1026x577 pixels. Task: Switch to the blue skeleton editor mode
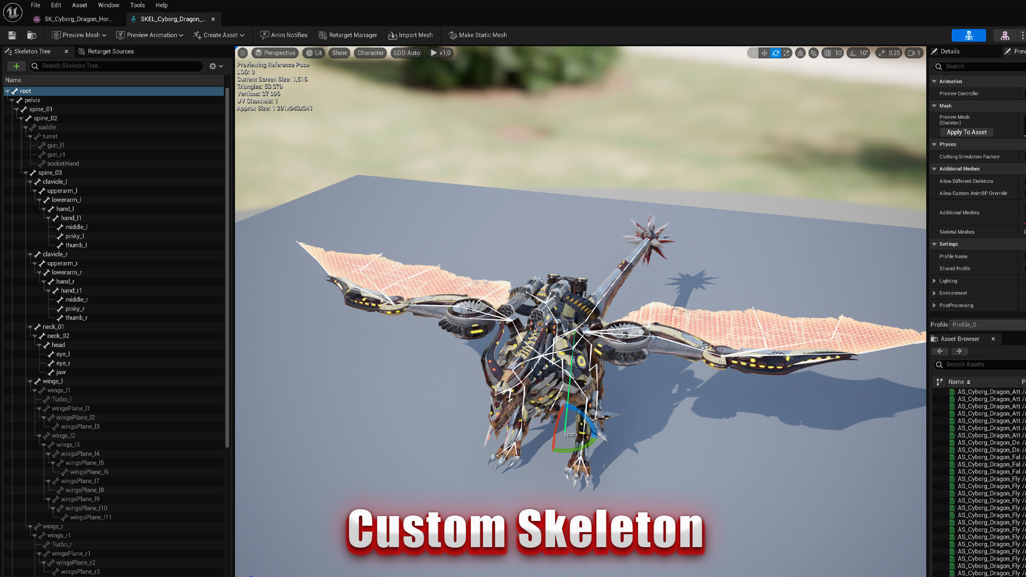(968, 35)
